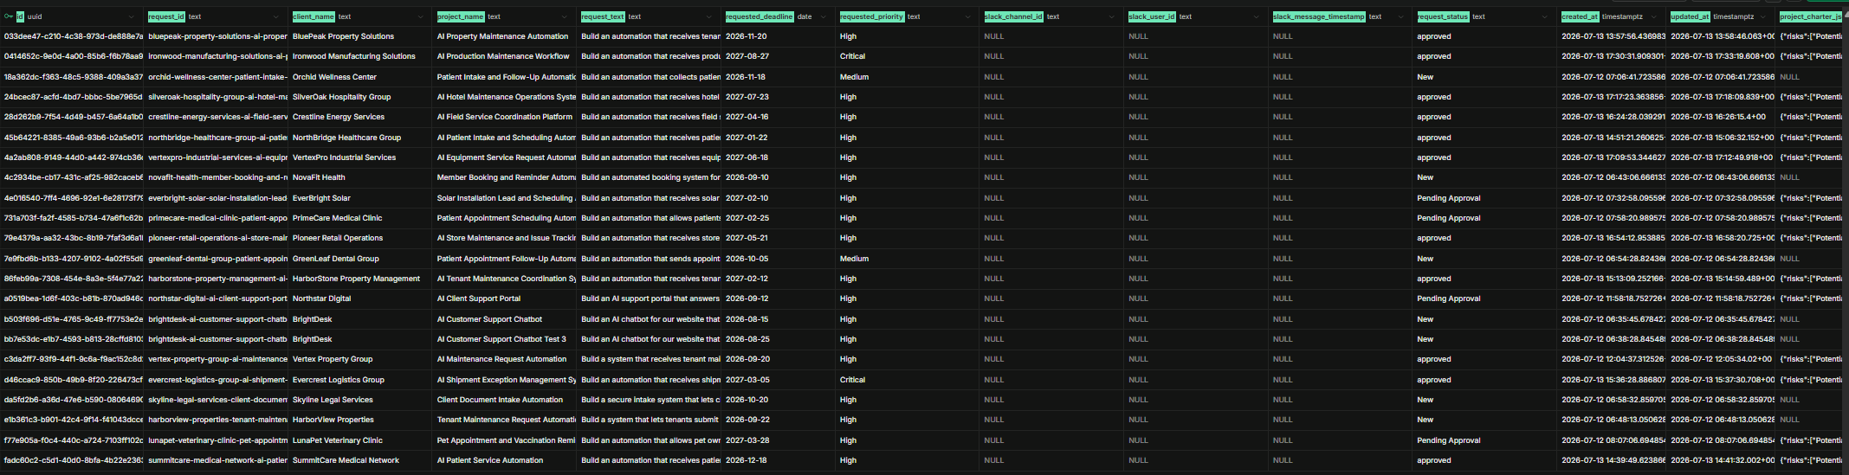Image resolution: width=1849 pixels, height=475 pixels.
Task: Select the SilverOak Hospitality Group cell
Action: pos(360,97)
